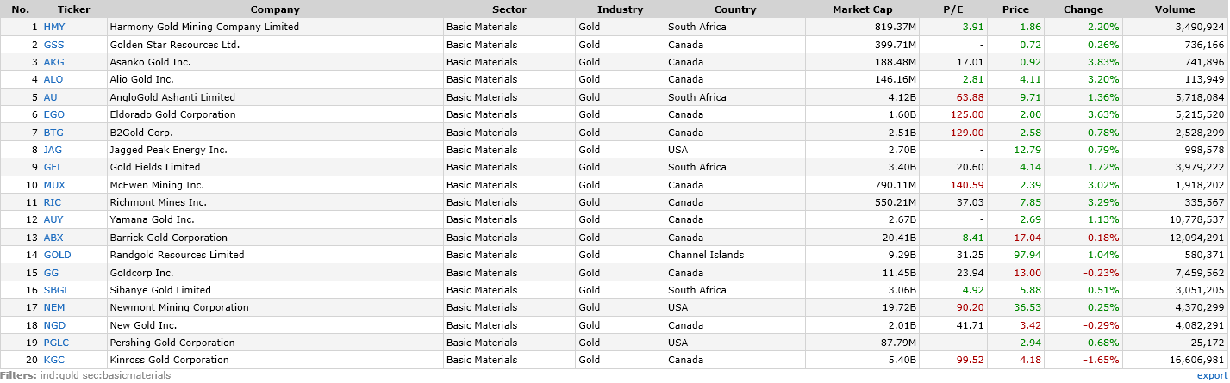Sort by Company column header
The height and width of the screenshot is (383, 1230).
[x=275, y=9]
